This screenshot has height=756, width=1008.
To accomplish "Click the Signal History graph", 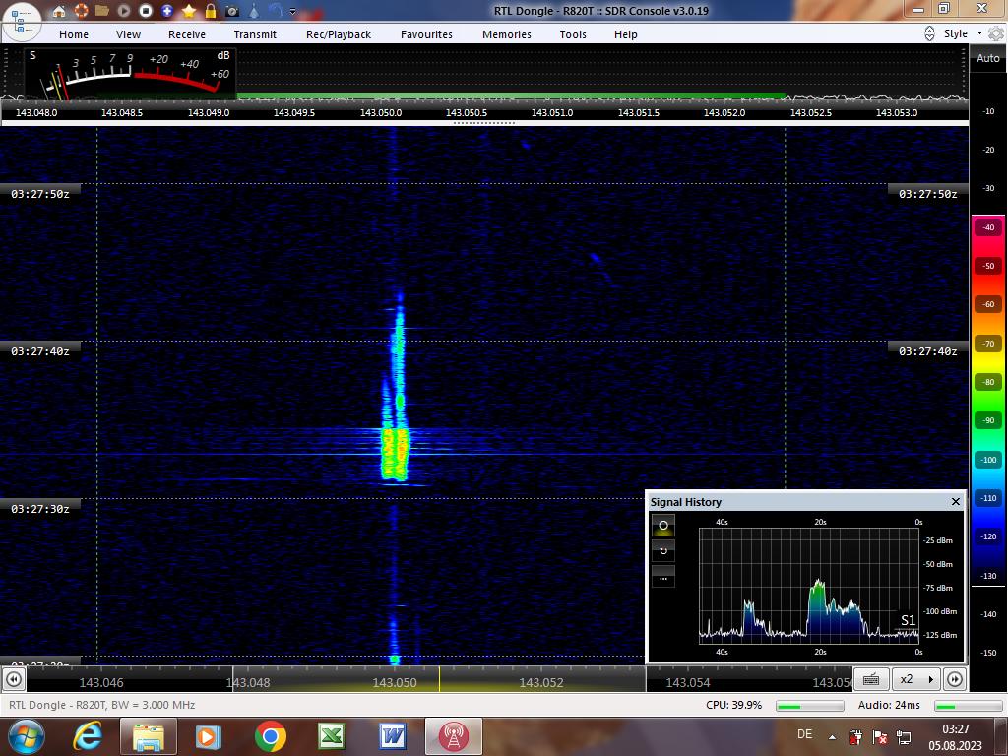I will tap(809, 587).
